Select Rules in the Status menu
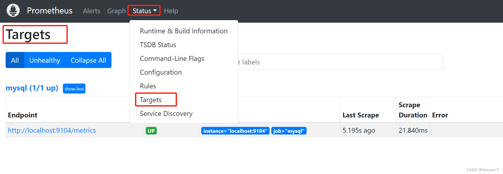 [x=148, y=86]
